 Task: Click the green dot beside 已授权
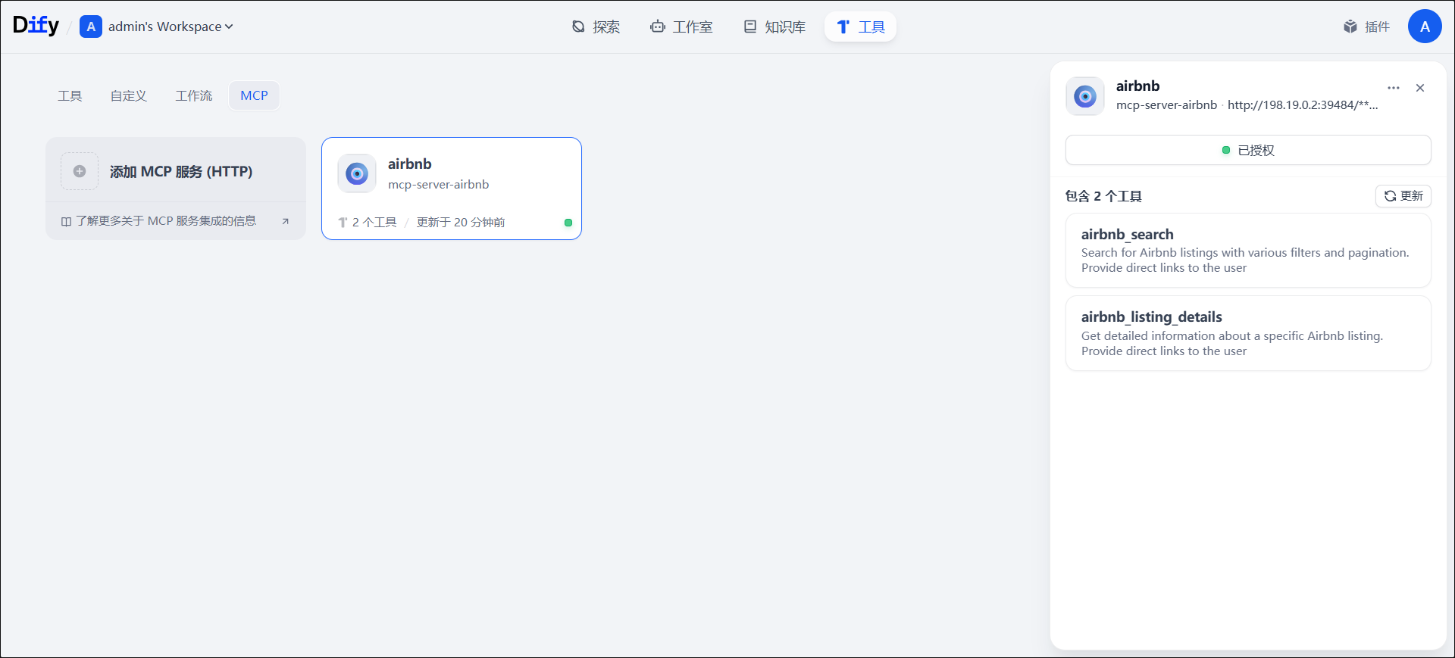click(x=1226, y=150)
